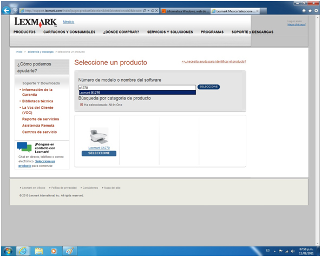
Task: Click the Lexmark X1270 printer thumbnail
Action: 99,136
